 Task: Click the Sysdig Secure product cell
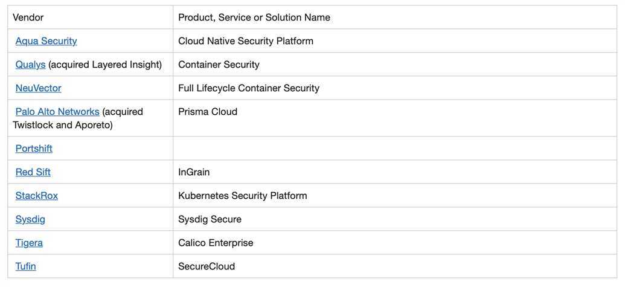click(395, 219)
